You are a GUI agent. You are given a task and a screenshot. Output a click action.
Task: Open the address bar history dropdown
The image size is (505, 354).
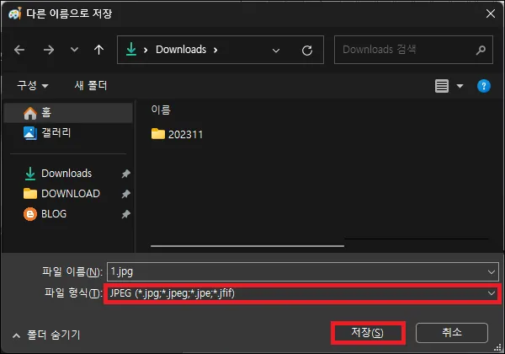coord(276,51)
